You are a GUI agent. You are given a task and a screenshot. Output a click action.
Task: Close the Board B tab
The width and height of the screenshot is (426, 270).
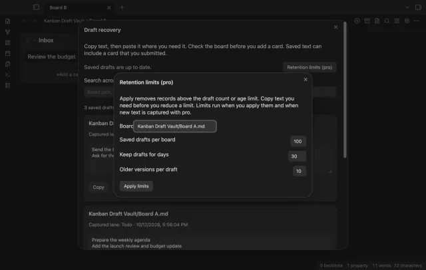point(108,7)
